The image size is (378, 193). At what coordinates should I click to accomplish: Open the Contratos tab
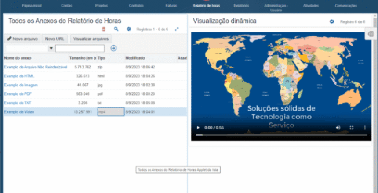136,6
